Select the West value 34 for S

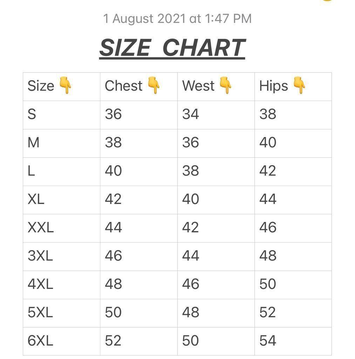coord(191,114)
